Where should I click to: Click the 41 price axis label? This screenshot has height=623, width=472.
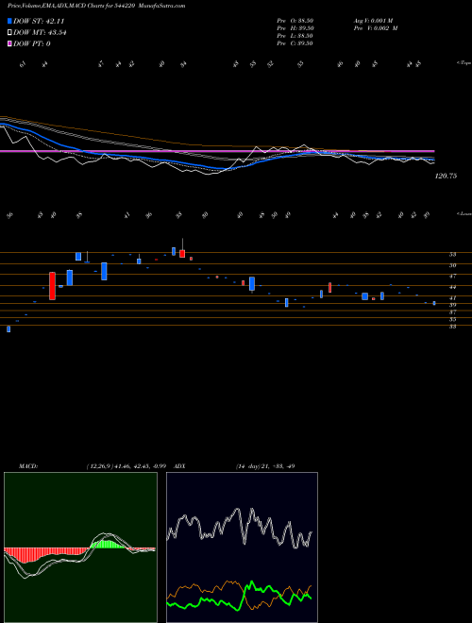click(x=452, y=297)
